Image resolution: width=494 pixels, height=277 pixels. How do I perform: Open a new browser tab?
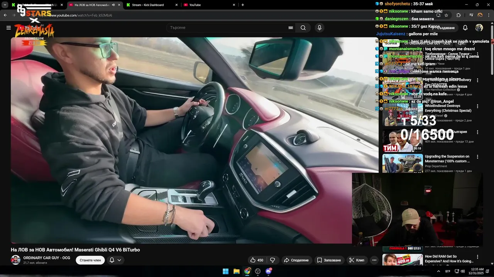243,5
